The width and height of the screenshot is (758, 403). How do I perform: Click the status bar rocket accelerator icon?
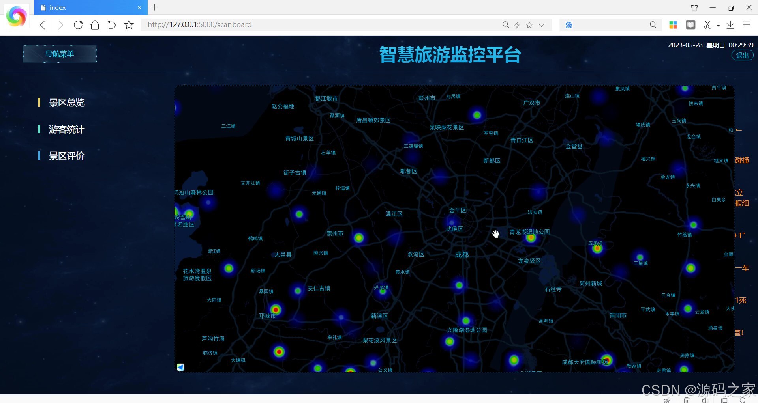click(x=667, y=400)
